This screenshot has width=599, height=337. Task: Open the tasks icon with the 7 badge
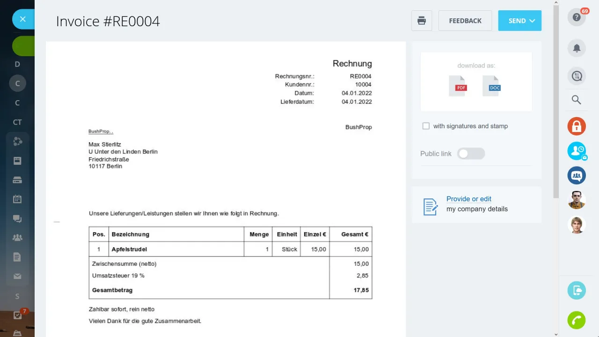[x=17, y=315]
